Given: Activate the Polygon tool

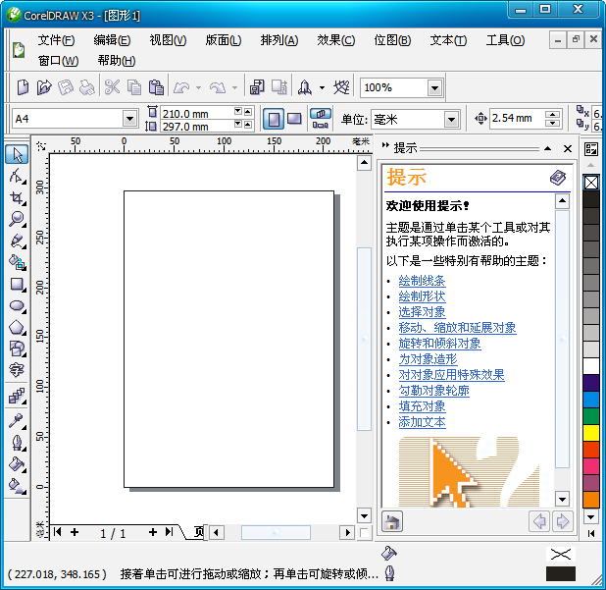Looking at the screenshot, I should [x=17, y=327].
